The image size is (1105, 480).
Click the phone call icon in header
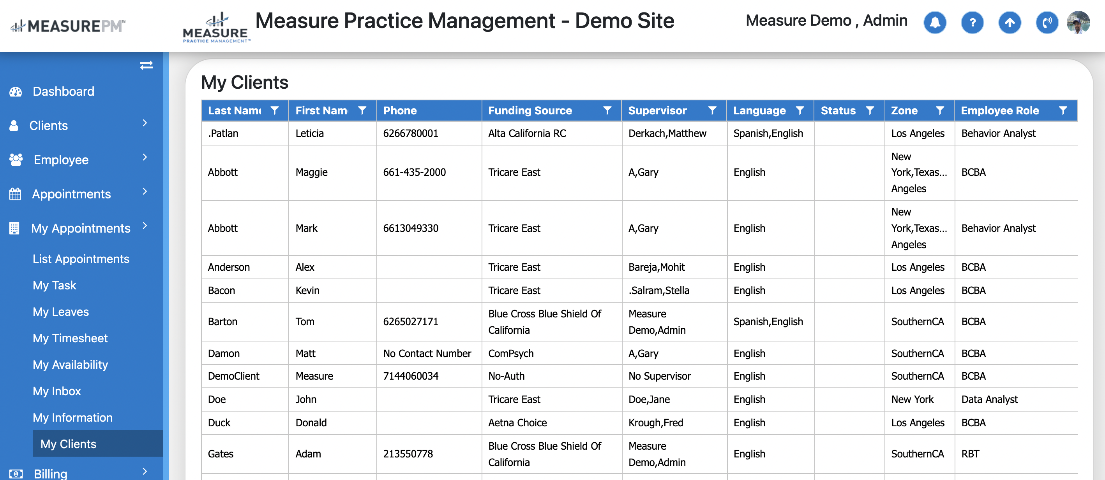[x=1046, y=23]
